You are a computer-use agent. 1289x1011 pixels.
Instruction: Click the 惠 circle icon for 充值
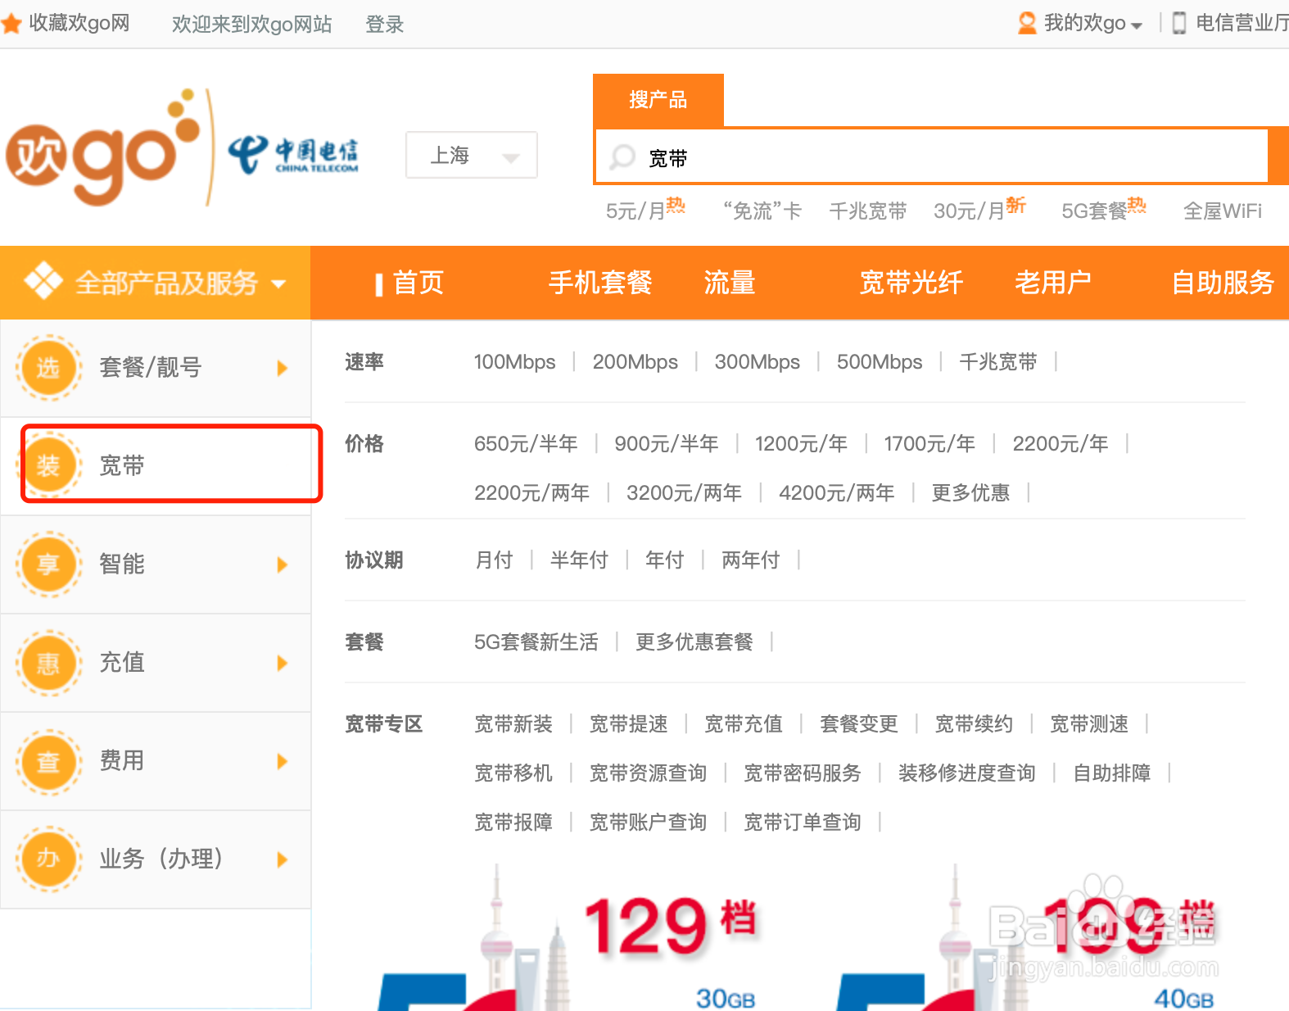48,662
